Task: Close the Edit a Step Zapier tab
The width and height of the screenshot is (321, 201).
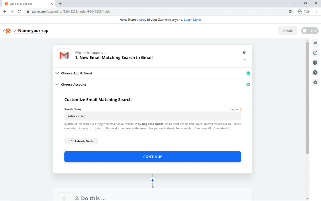Action: tap(52, 4)
